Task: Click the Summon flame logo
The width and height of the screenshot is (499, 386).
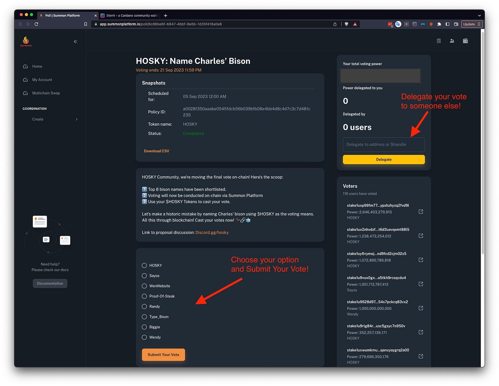Action: (26, 41)
